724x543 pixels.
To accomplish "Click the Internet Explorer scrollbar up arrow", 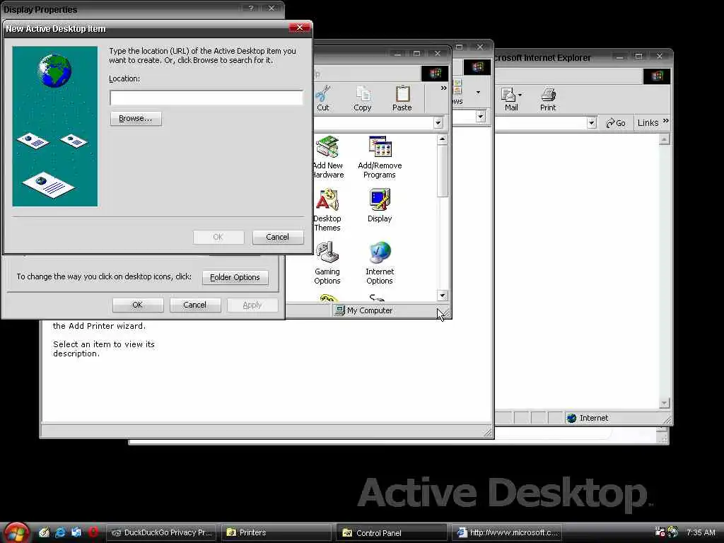I will pos(664,139).
